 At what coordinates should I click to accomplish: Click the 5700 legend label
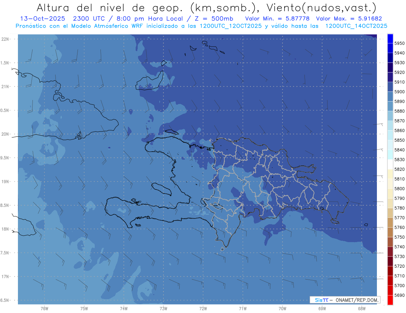(399, 285)
